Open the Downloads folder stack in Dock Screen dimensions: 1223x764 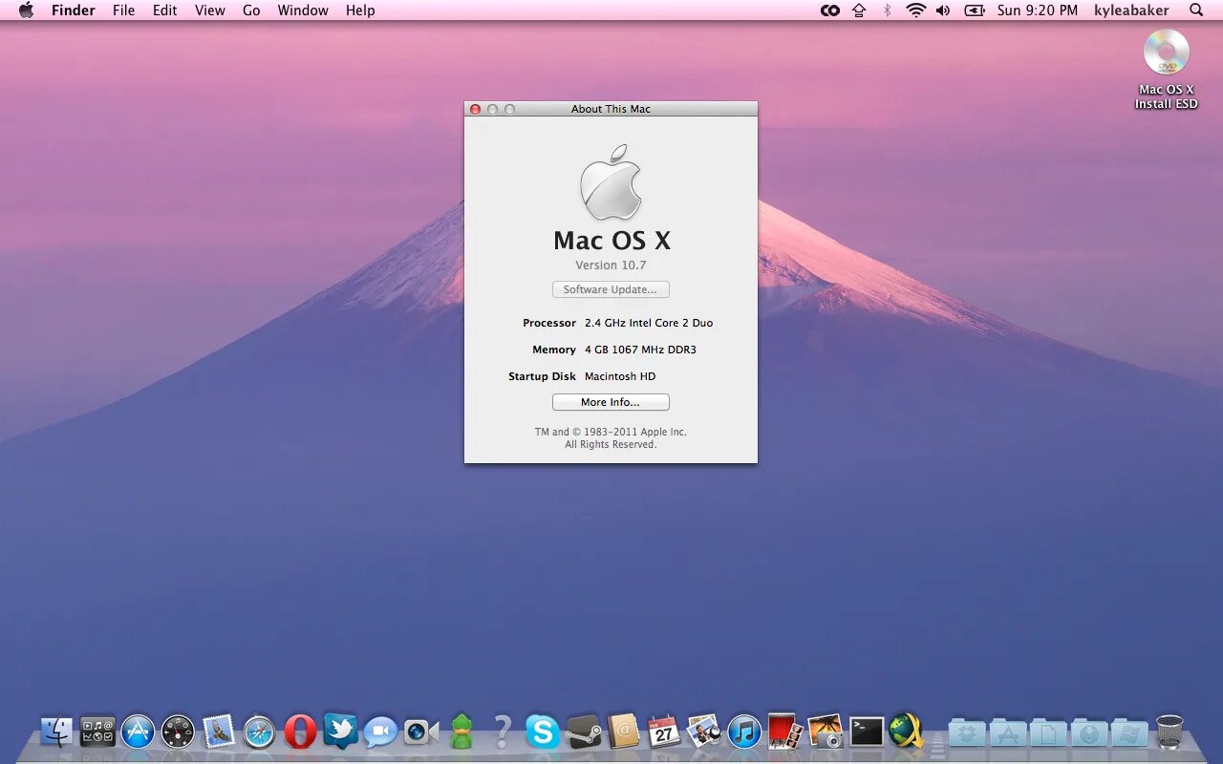(1089, 732)
